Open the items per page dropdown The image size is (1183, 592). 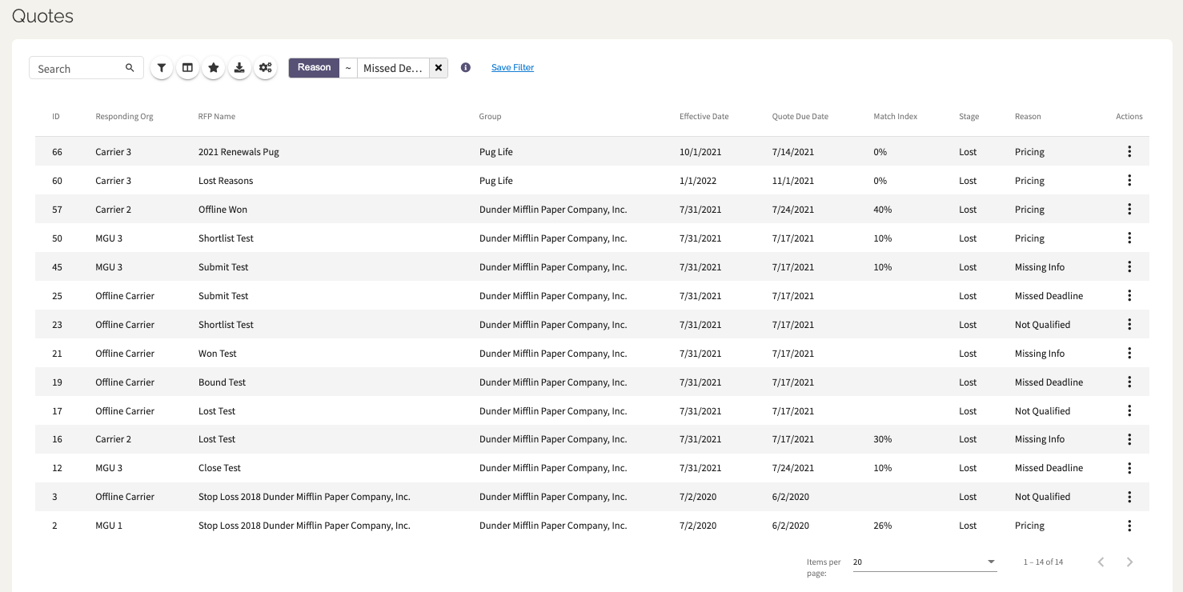click(924, 562)
